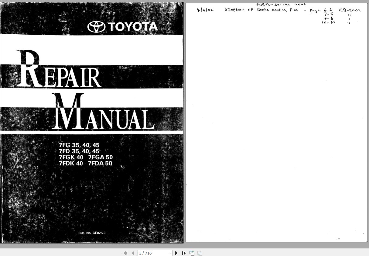This screenshot has height=256, width=369.
Task: Click the previous view navigation icon
Action: (x=192, y=253)
